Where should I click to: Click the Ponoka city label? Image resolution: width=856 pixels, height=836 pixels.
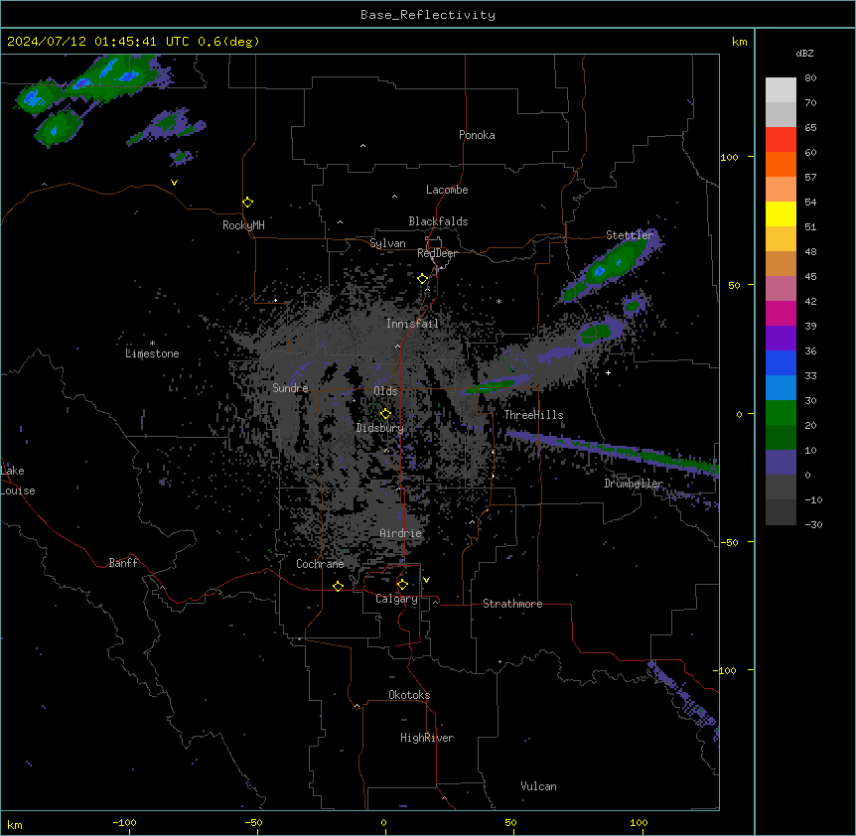(477, 135)
